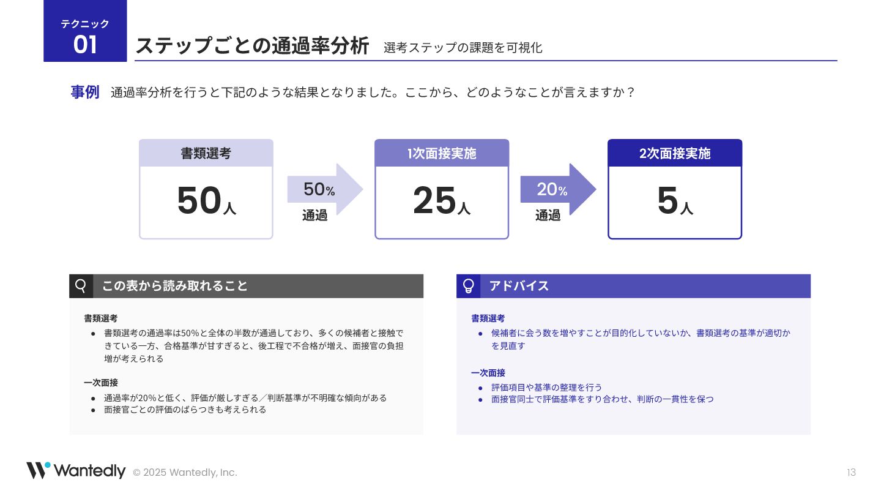This screenshot has height=496, width=881.
Task: Select the 50人 value
Action: [x=206, y=201]
